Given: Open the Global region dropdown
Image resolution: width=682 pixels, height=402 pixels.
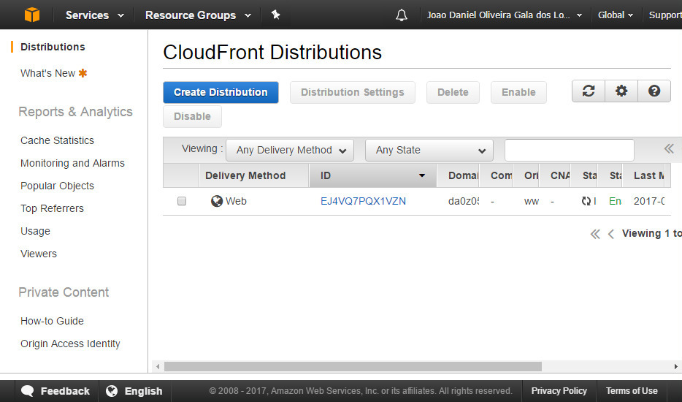Looking at the screenshot, I should [616, 15].
